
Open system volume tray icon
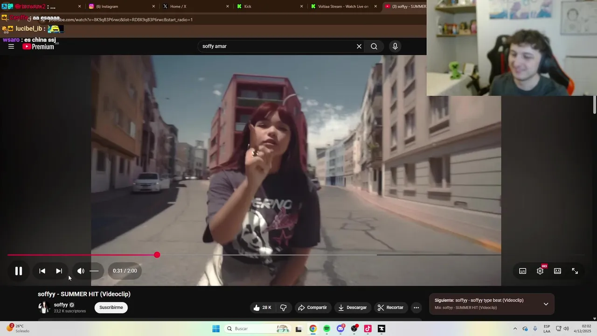coord(566,329)
